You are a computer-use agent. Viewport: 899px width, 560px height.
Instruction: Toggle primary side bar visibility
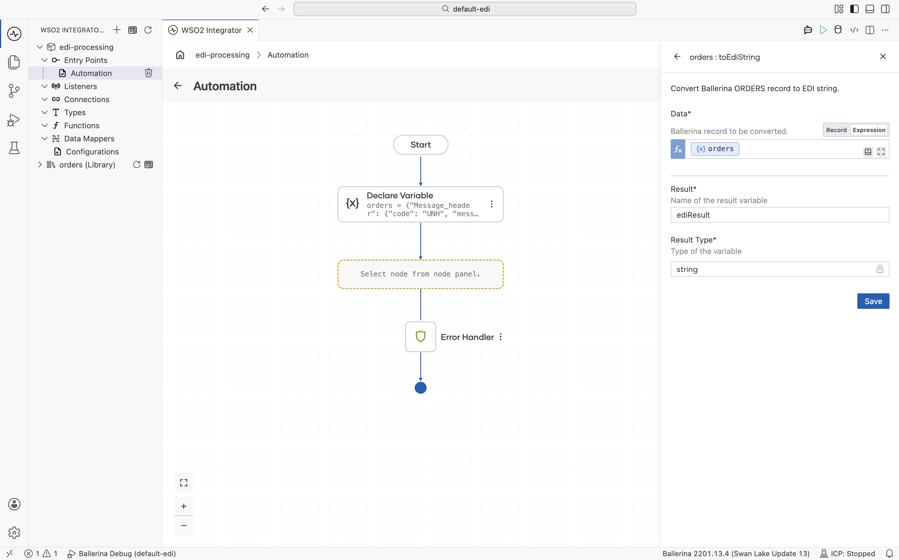click(854, 9)
